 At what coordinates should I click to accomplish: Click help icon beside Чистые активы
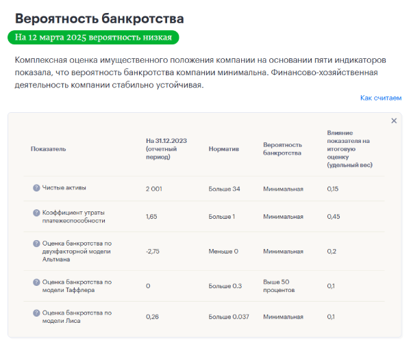(x=37, y=187)
